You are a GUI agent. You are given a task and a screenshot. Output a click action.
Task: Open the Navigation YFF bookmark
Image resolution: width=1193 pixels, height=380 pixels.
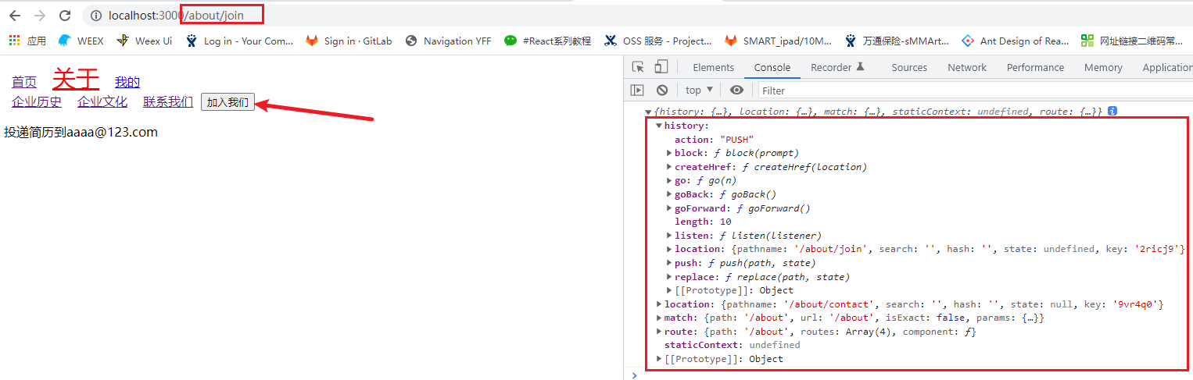[x=448, y=41]
